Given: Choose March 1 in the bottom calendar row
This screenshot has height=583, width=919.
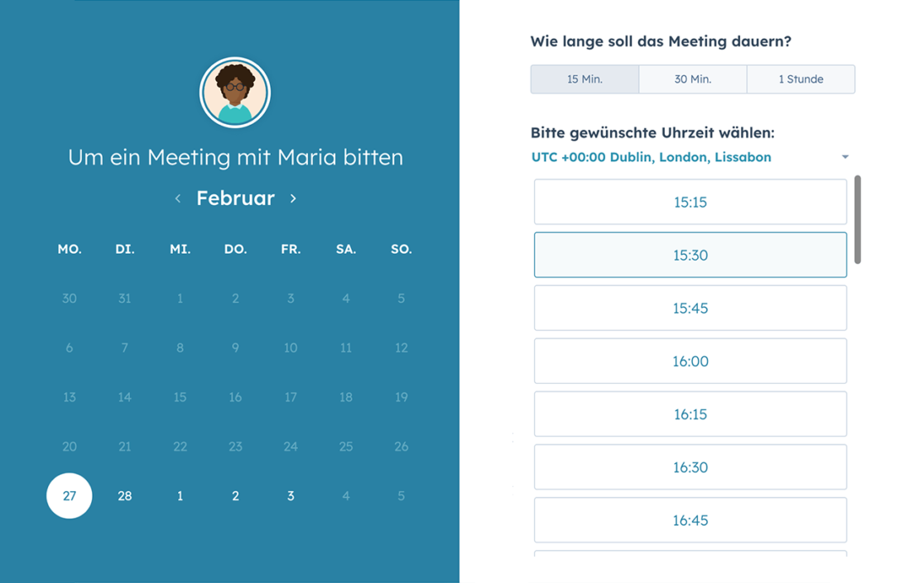Looking at the screenshot, I should coord(180,496).
